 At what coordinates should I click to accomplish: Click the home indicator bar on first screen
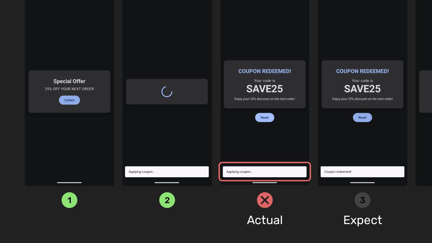(69, 182)
